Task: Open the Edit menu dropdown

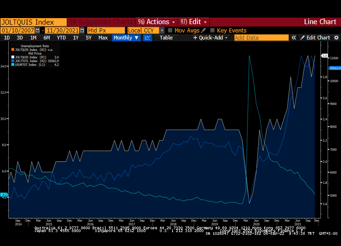Action: point(194,22)
